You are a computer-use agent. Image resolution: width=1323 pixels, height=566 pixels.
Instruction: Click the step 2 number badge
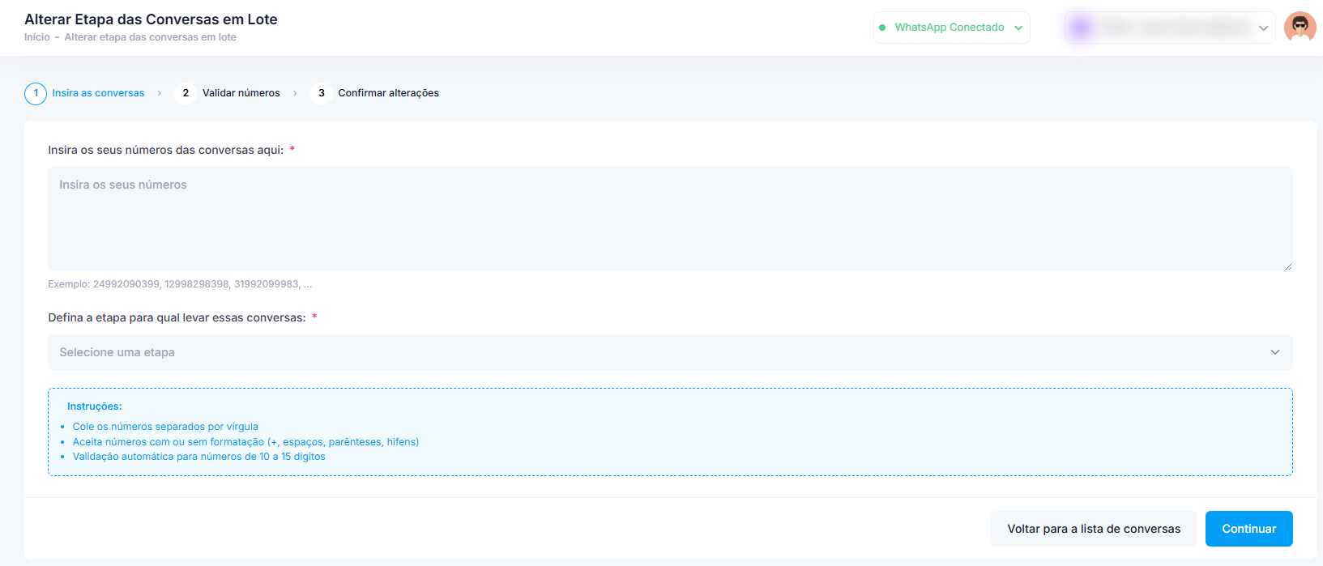[186, 94]
